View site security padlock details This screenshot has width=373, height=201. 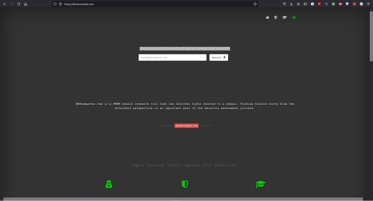coord(60,4)
